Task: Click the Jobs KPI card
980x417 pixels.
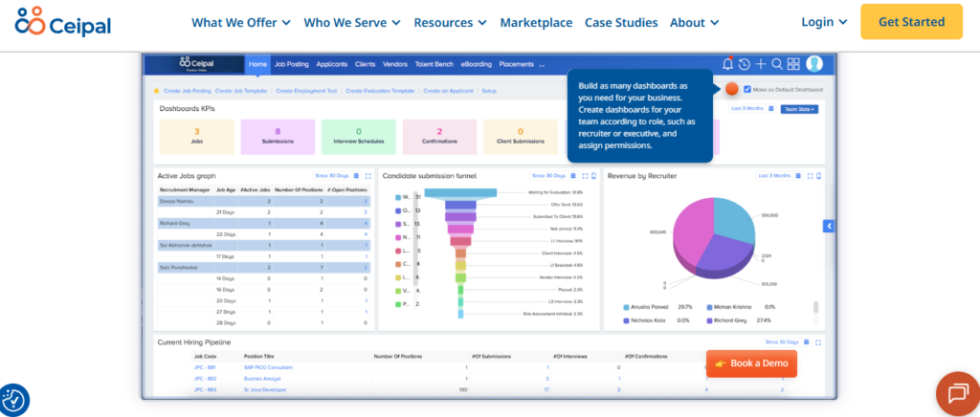Action: tap(197, 137)
